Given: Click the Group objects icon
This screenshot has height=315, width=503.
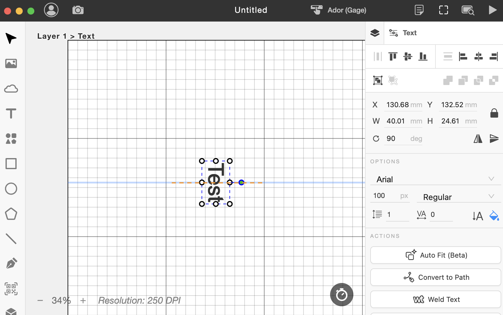Looking at the screenshot, I should pyautogui.click(x=378, y=80).
